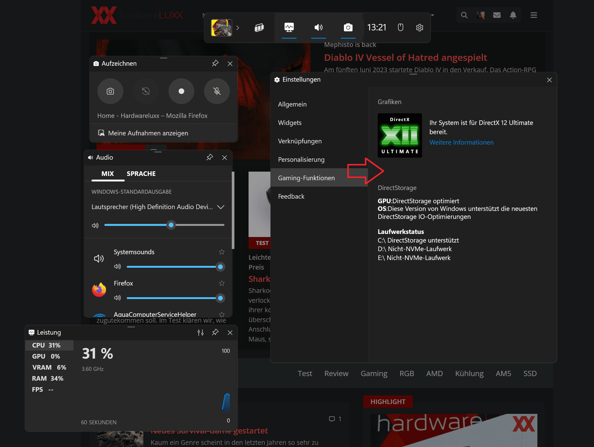
Task: Click the hardwareLUXX site logo
Action: coord(137,15)
